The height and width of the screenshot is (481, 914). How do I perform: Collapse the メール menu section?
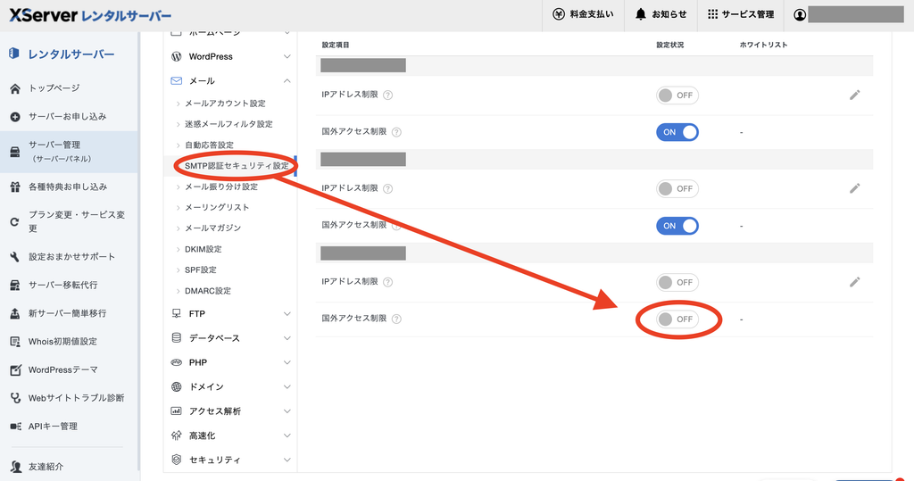pyautogui.click(x=231, y=81)
